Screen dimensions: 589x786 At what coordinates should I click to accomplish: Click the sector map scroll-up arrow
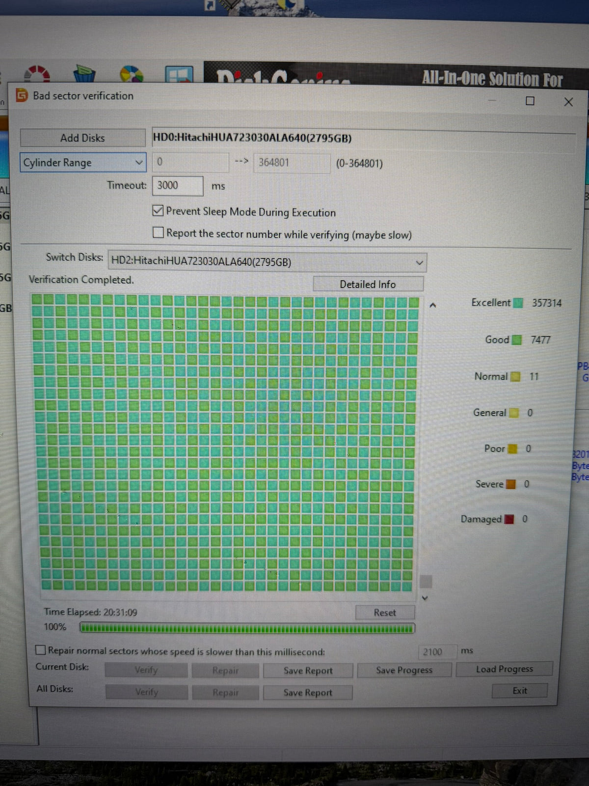tap(432, 305)
